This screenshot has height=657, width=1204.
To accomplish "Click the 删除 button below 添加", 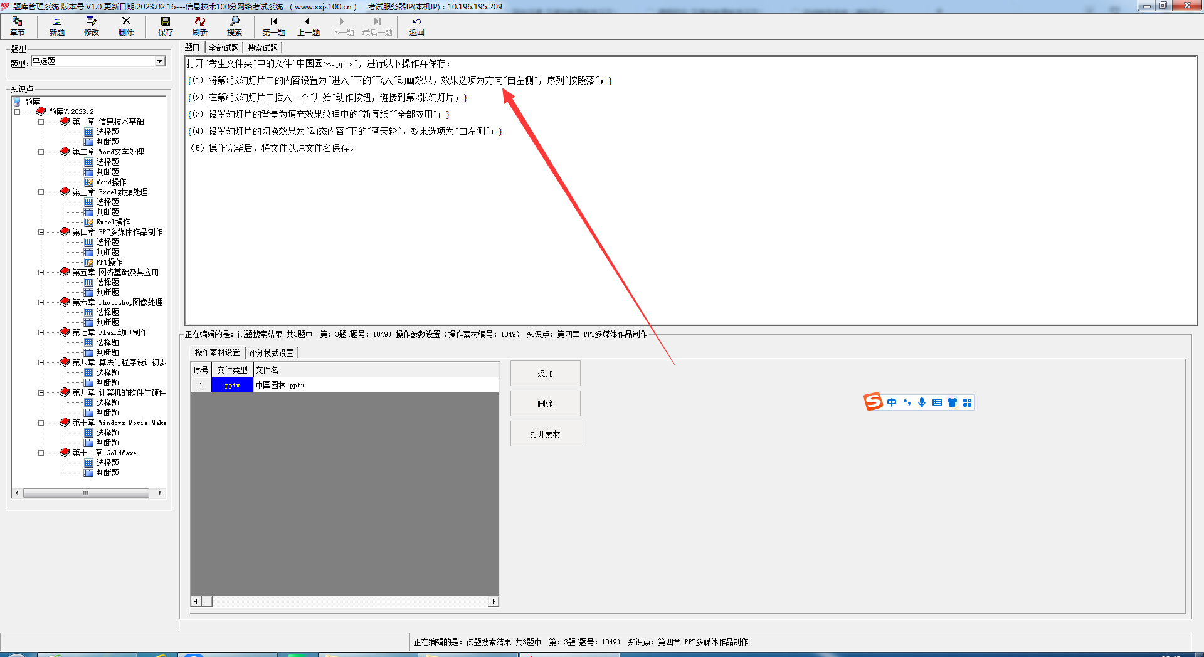I will click(546, 404).
